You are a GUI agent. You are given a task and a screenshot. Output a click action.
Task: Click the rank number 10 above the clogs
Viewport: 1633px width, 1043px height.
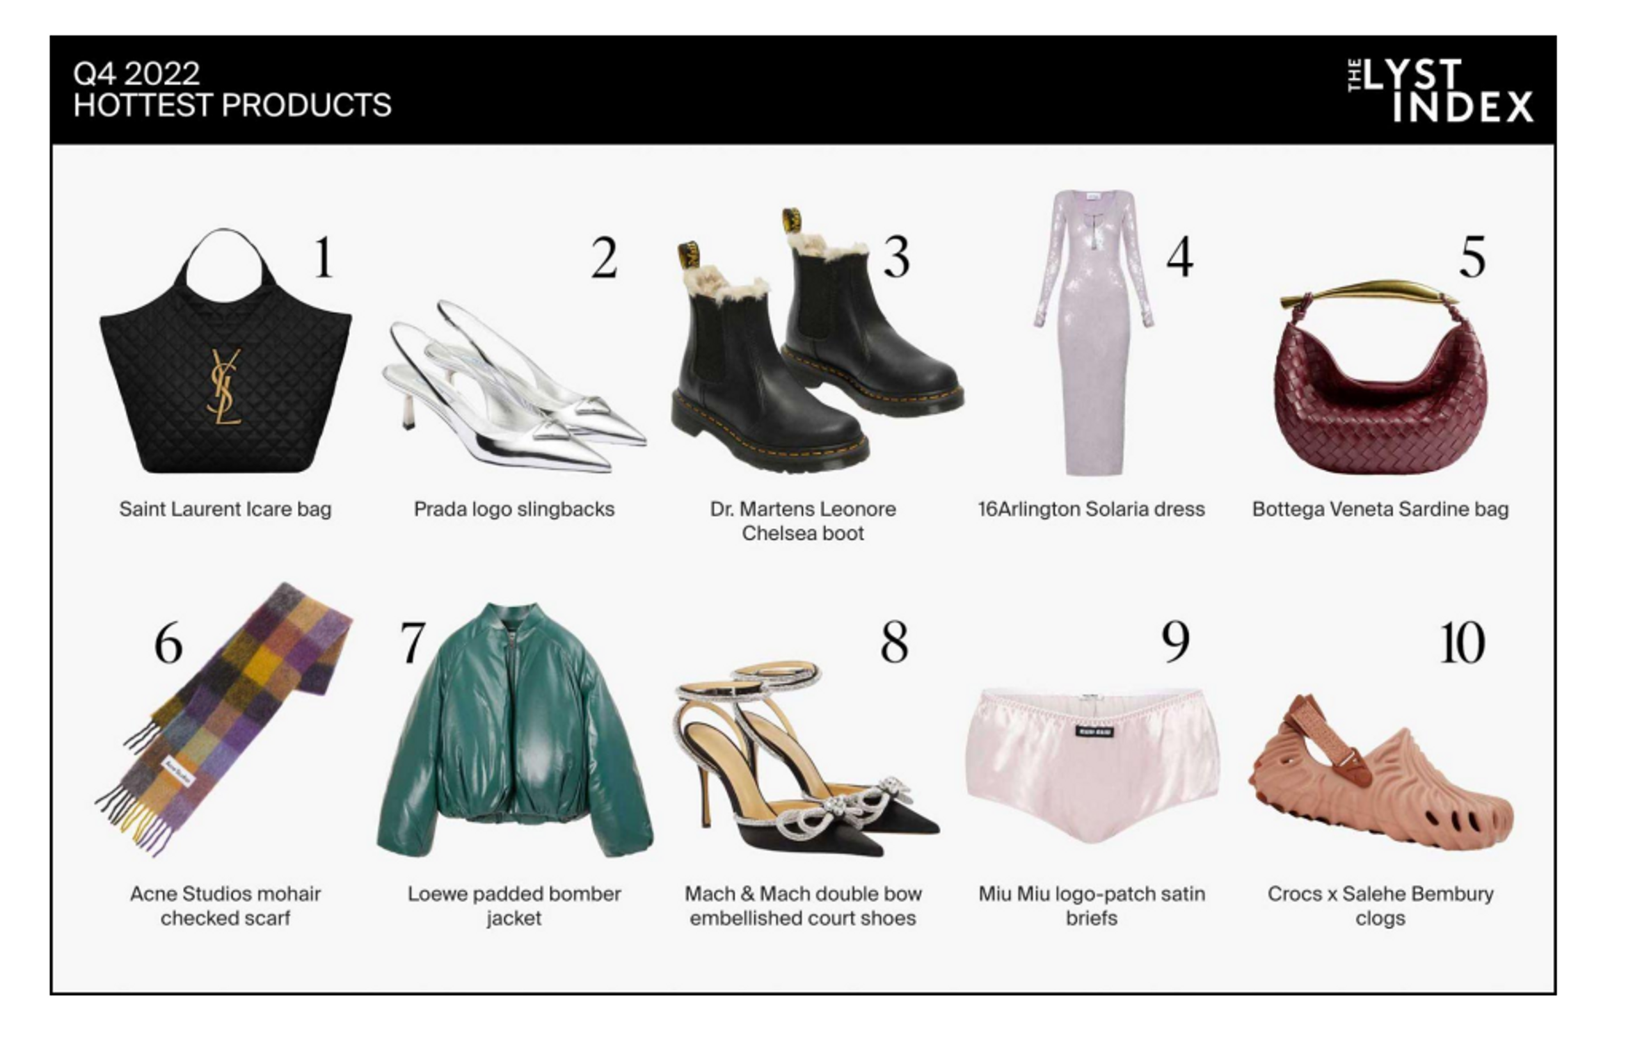(x=1462, y=643)
